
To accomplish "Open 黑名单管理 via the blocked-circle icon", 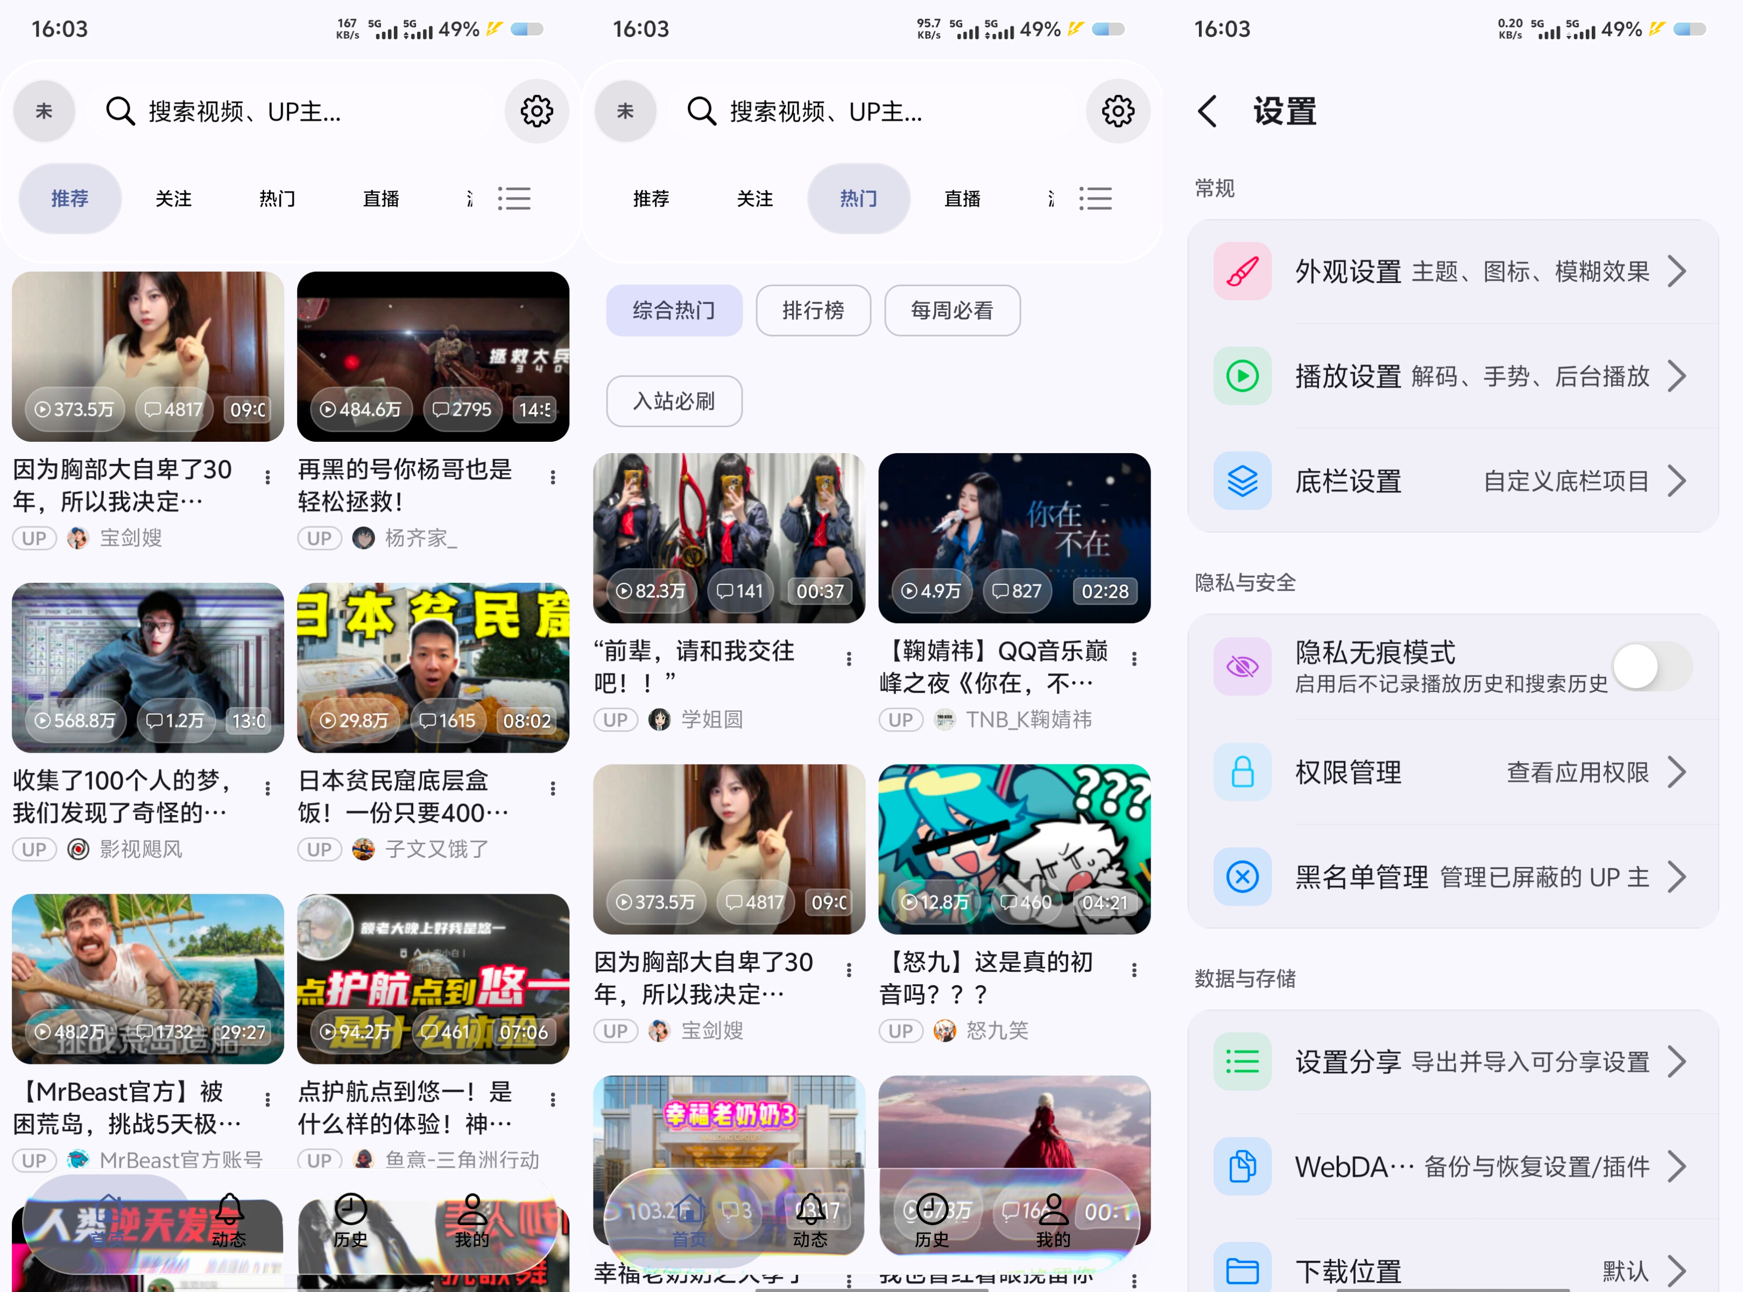I will point(1242,877).
